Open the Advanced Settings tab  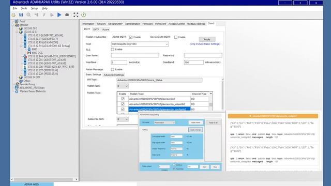(114, 75)
